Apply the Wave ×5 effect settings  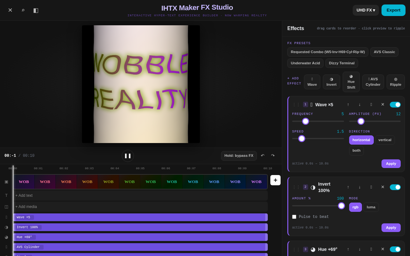[391, 164]
